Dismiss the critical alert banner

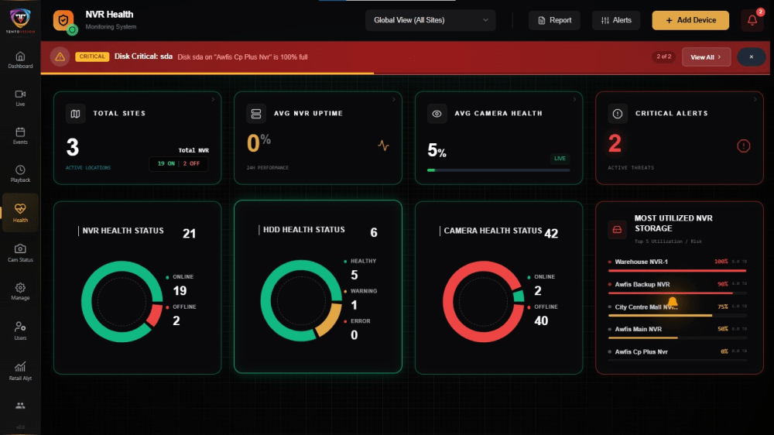coord(752,57)
